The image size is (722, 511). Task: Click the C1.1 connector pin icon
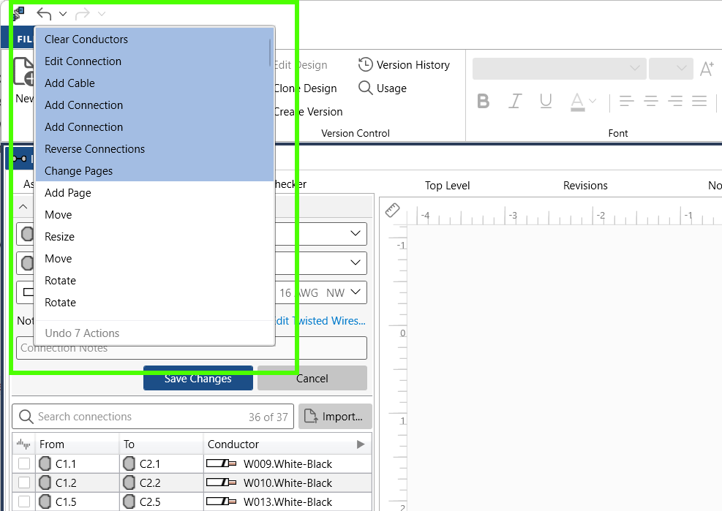click(45, 463)
